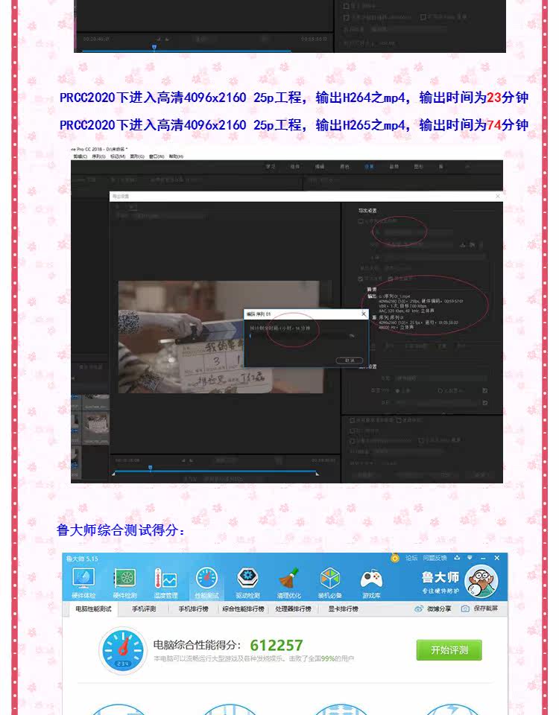This screenshot has height=715, width=559.
Task: Click the 鲁大师 5.15 window title
Action: click(82, 559)
